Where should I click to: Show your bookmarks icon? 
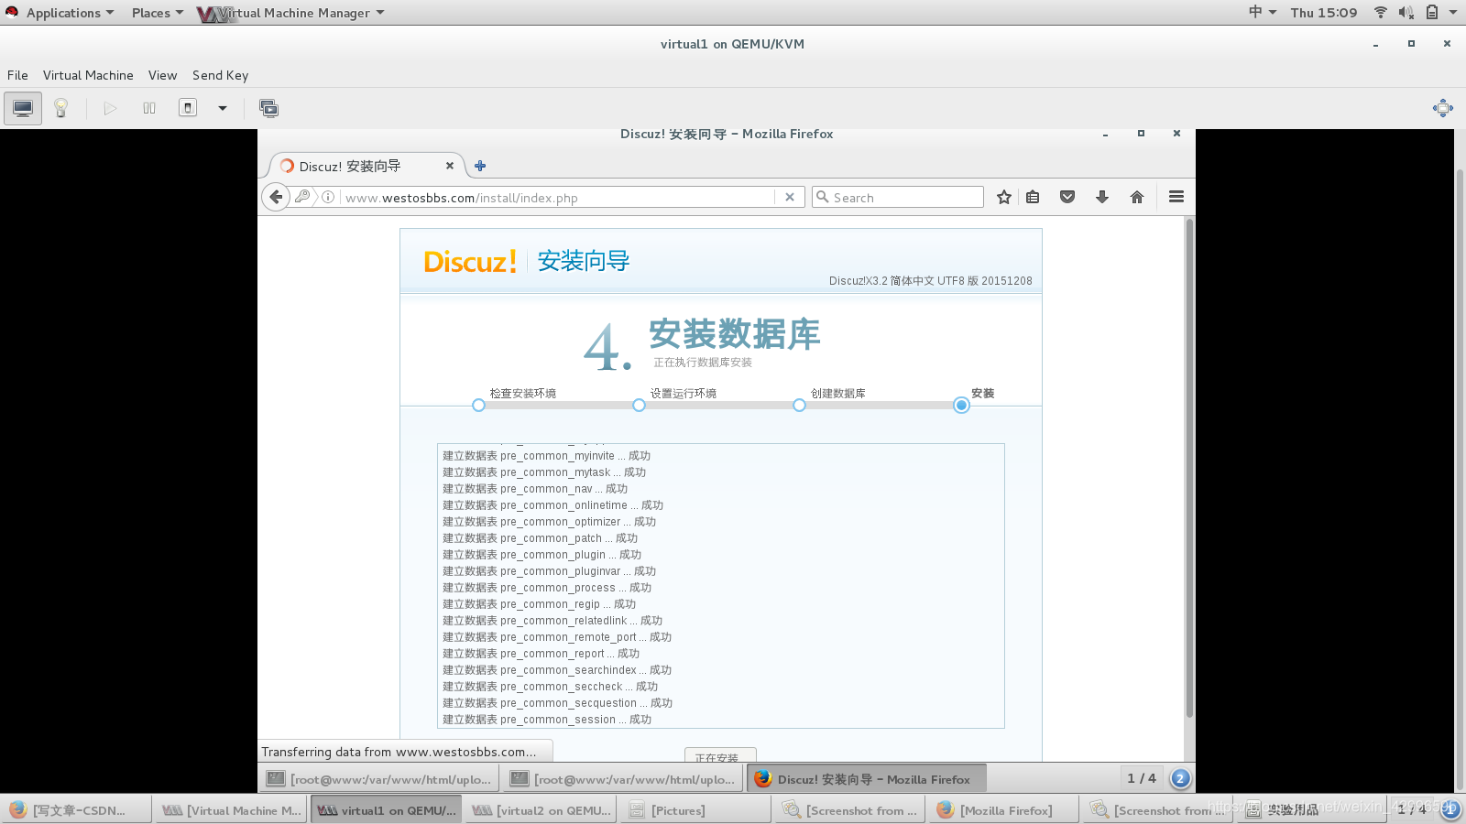tap(1033, 197)
